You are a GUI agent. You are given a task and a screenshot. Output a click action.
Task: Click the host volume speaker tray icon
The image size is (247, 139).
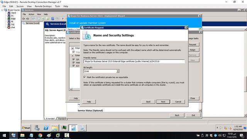click(x=220, y=136)
